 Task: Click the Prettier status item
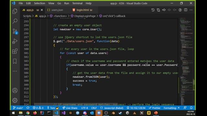155,108
